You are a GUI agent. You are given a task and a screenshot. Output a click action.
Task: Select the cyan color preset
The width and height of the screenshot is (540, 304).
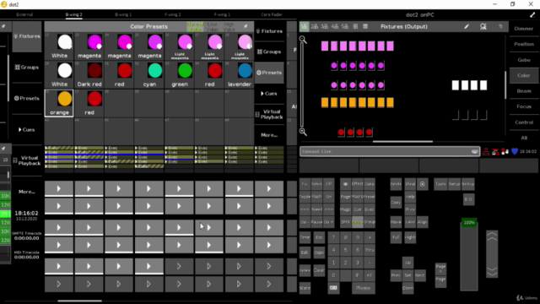point(149,74)
